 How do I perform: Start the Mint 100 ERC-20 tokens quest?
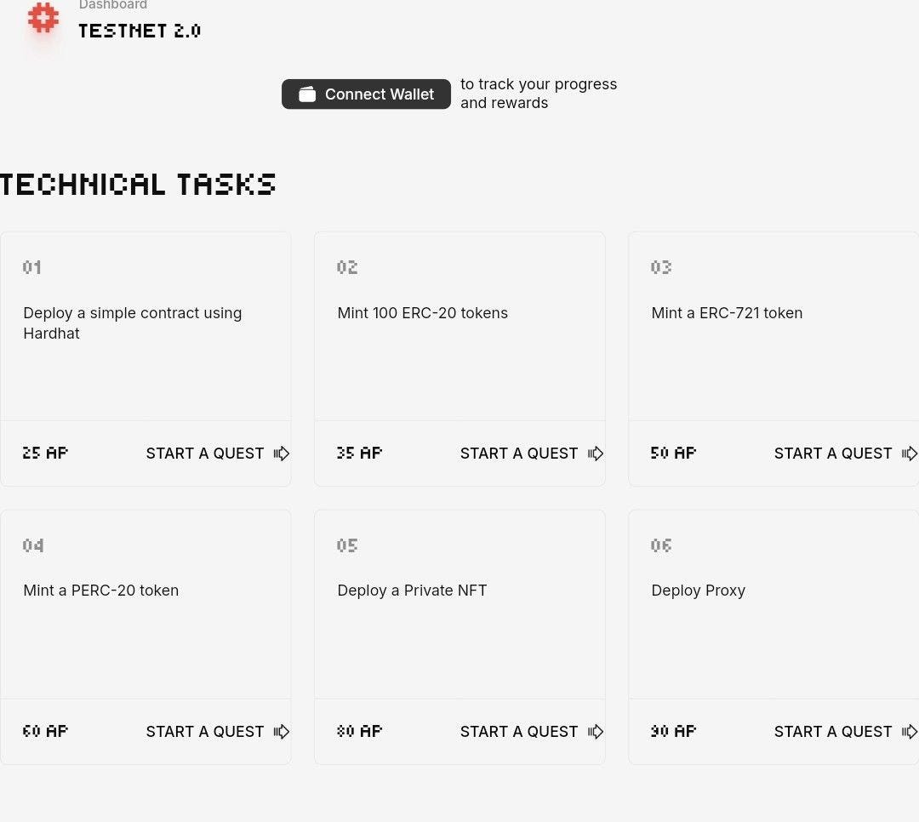click(519, 454)
